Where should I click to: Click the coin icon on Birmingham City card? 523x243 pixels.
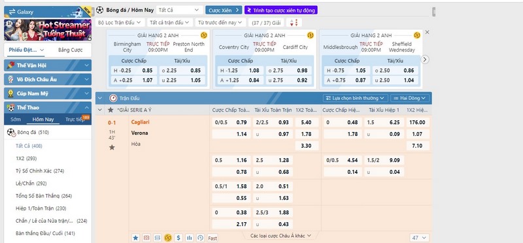pos(204,35)
